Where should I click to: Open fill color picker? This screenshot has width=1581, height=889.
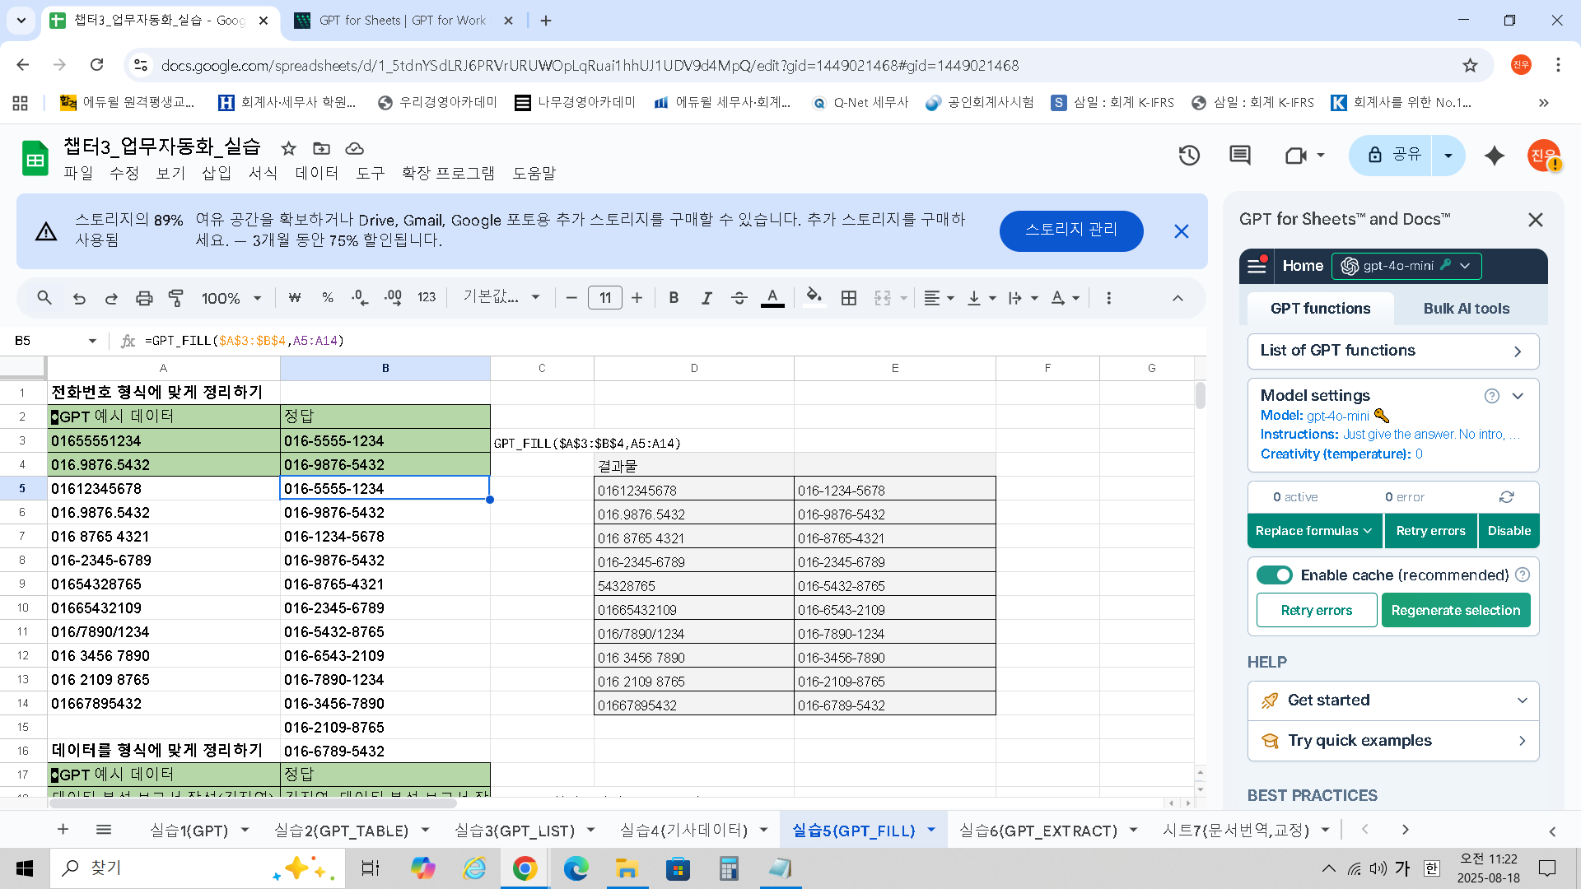tap(814, 297)
